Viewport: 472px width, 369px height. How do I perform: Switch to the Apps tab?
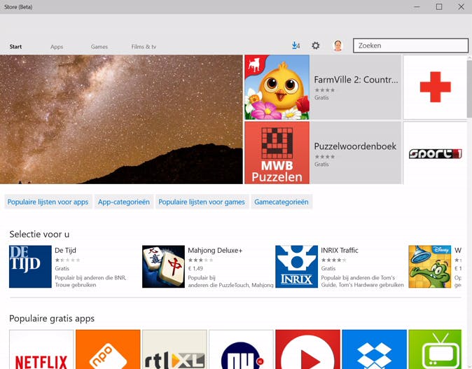pyautogui.click(x=57, y=47)
